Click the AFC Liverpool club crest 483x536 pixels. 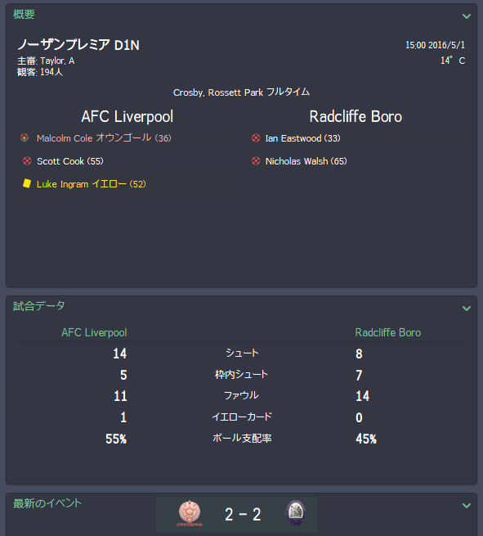click(x=190, y=513)
